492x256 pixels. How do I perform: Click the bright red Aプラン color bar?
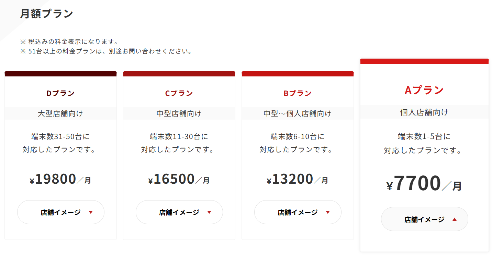coord(424,61)
